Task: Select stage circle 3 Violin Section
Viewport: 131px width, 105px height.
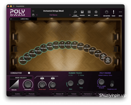Action: click(33, 54)
